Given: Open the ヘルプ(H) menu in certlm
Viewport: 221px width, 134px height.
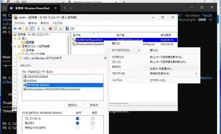Looking at the screenshot, I should pyautogui.click(x=58, y=23).
